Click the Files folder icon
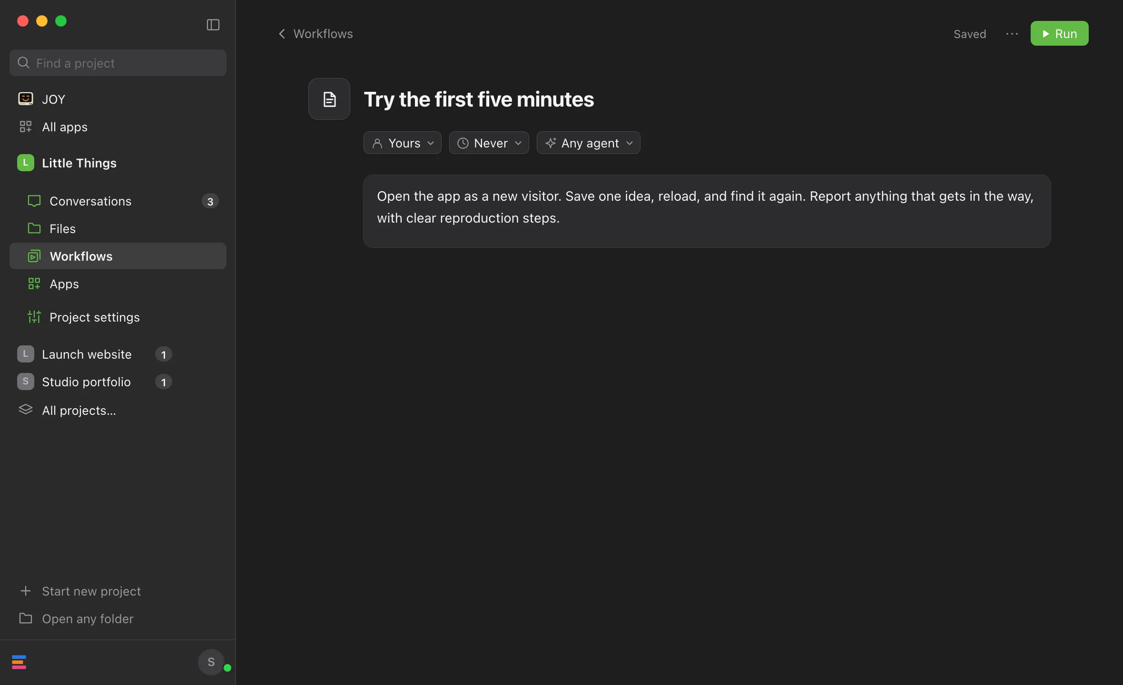This screenshot has height=685, width=1123. (x=34, y=228)
